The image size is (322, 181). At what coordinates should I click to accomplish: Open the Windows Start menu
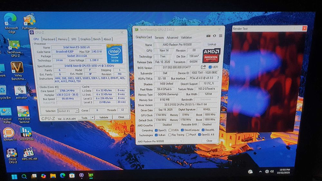14,176
